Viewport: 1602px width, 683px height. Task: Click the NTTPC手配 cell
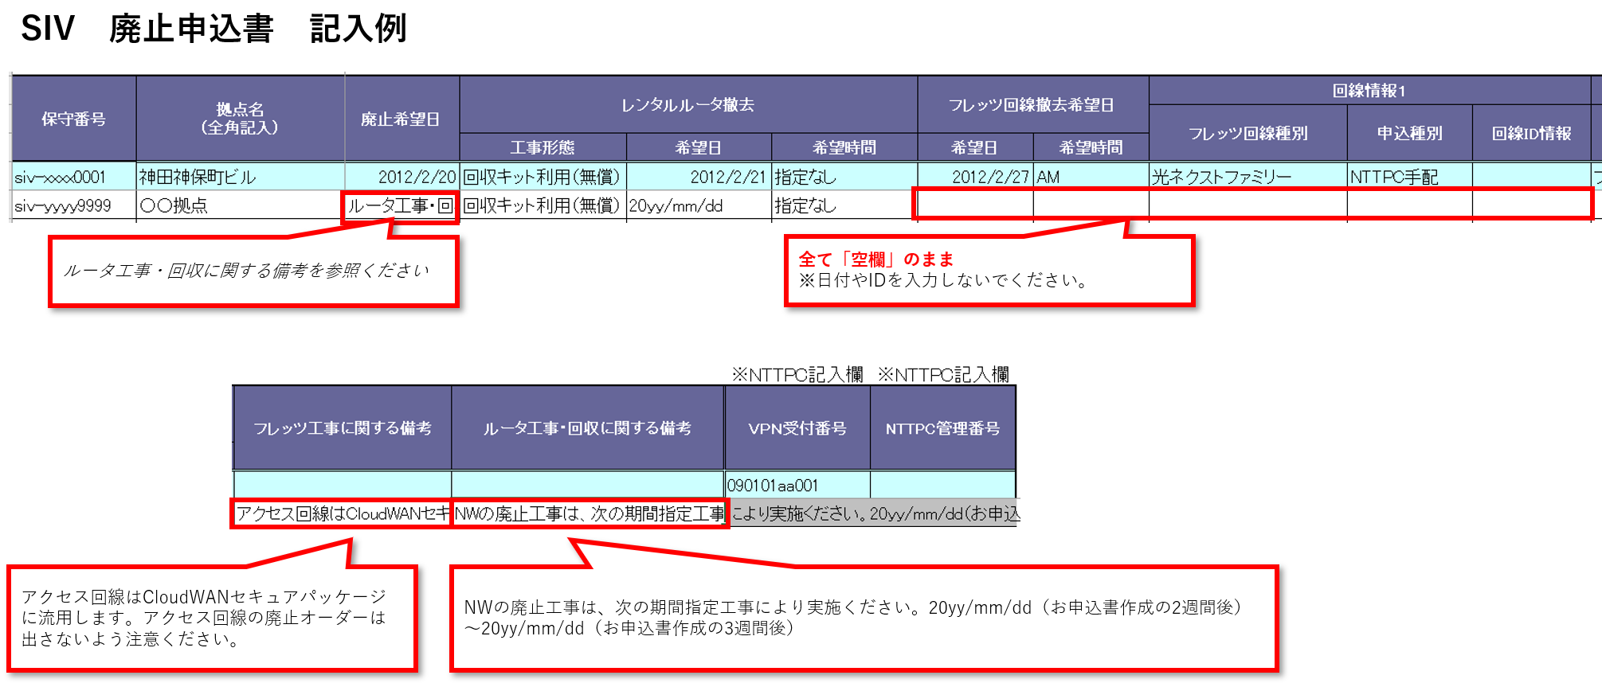point(1409,177)
